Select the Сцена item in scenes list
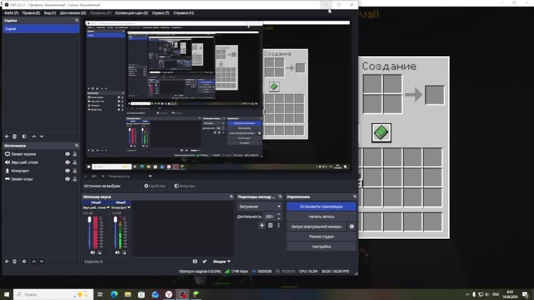This screenshot has width=534, height=300. [41, 29]
